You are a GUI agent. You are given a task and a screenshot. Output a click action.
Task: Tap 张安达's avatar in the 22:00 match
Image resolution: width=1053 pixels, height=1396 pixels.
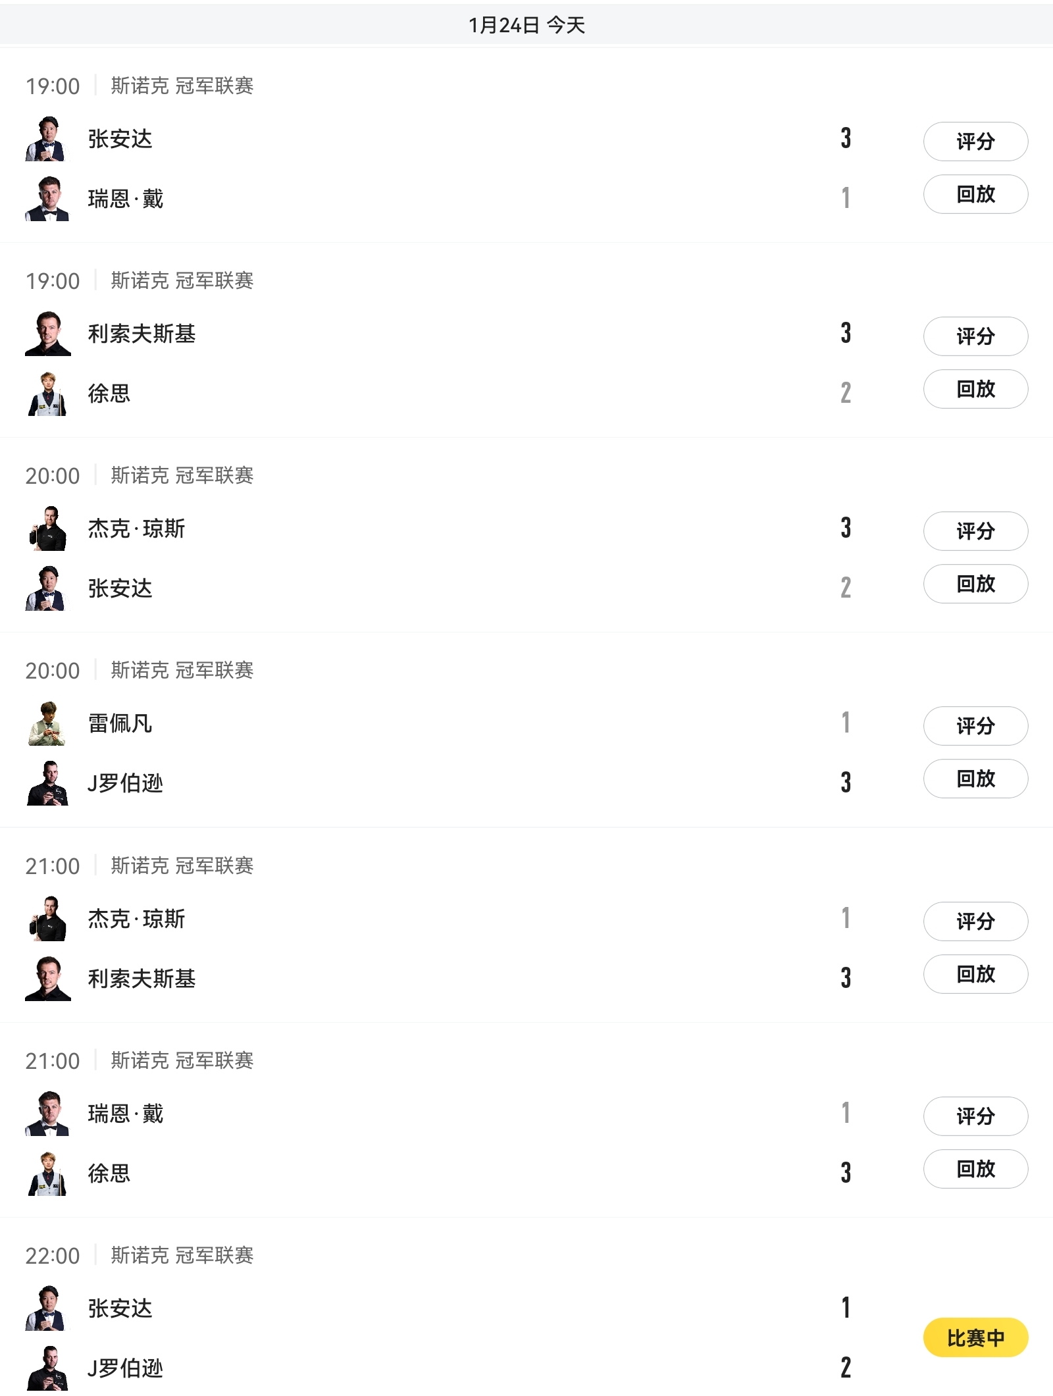[x=47, y=1308]
